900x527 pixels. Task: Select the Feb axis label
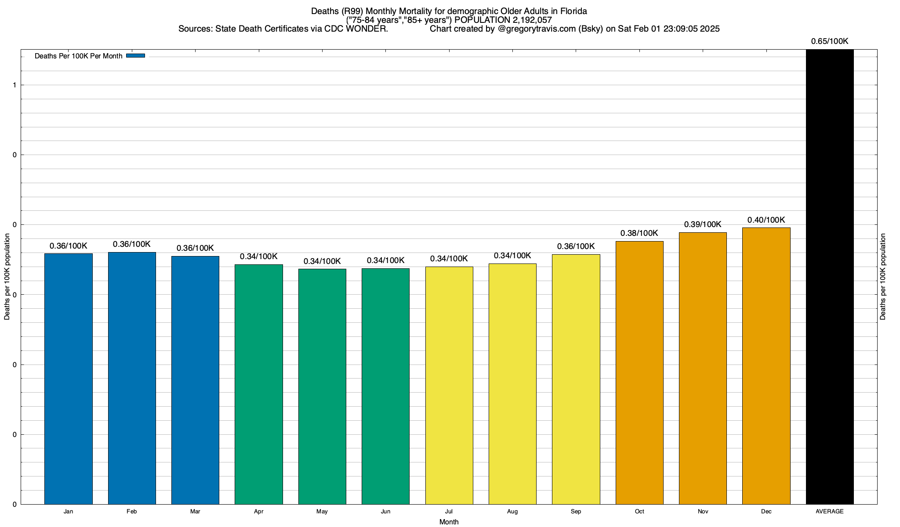131,512
